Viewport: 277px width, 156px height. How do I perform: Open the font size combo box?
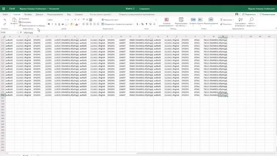click(x=70, y=20)
